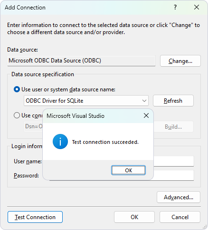
Task: Click the User name input field
Action: tap(174, 161)
